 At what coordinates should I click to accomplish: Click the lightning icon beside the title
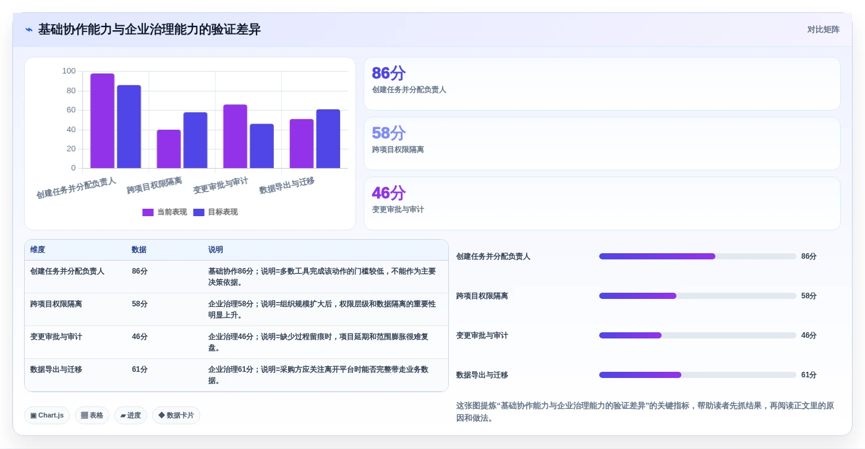click(x=29, y=30)
